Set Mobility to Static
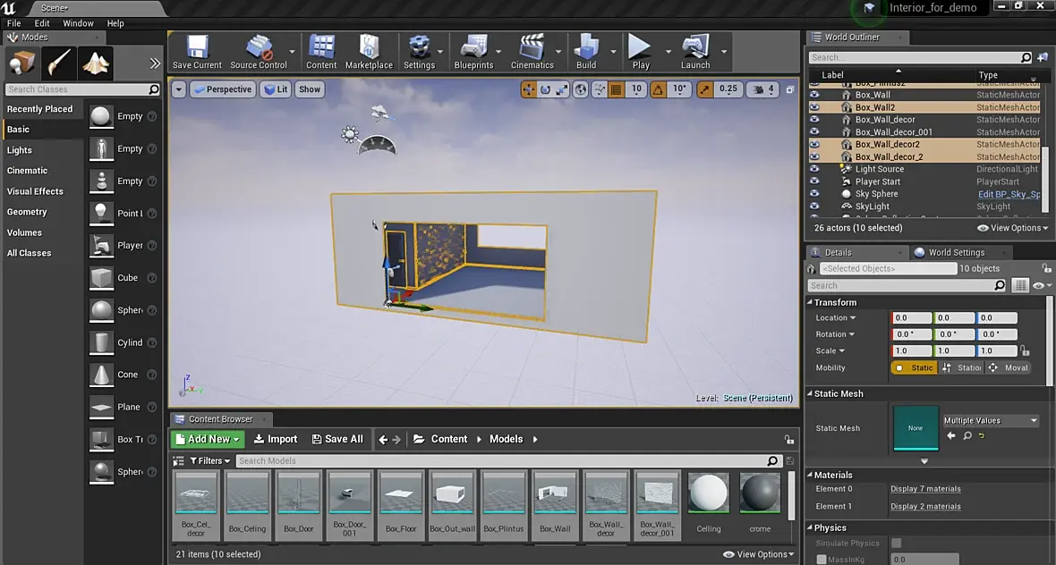Viewport: 1056px width, 565px height. point(914,367)
